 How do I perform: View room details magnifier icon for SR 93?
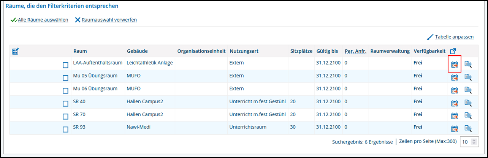click(468, 129)
